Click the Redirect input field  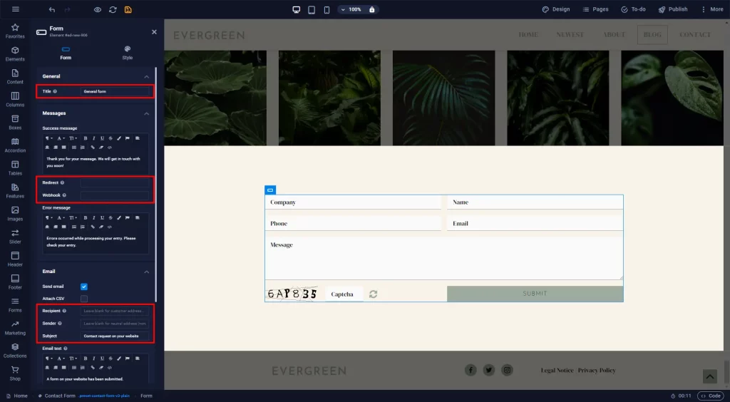click(x=115, y=183)
